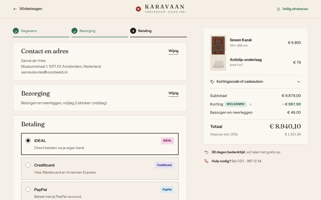Click the discount amount – € 987,90
The width and height of the screenshot is (321, 200).
pos(291,104)
